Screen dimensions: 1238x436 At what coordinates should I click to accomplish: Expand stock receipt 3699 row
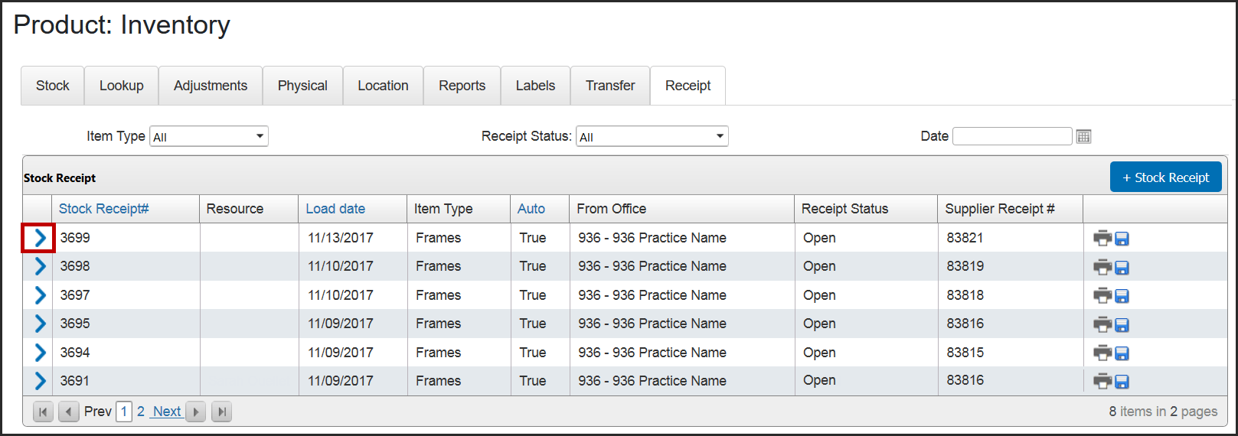pyautogui.click(x=40, y=238)
